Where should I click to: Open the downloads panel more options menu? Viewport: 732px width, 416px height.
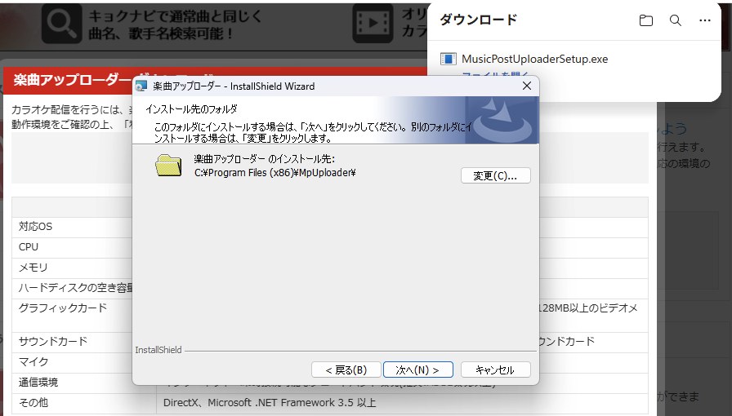pos(705,20)
